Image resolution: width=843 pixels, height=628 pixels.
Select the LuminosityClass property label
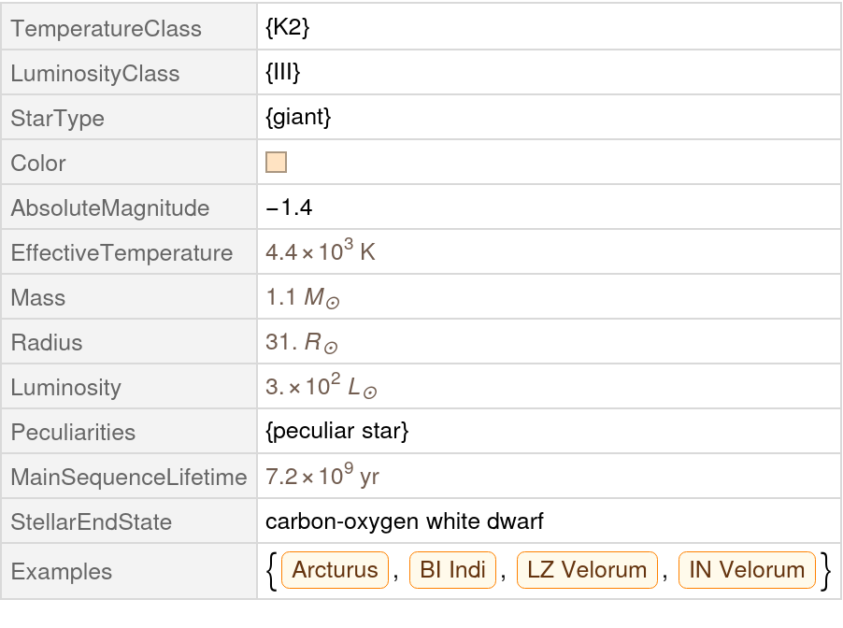[x=94, y=74]
